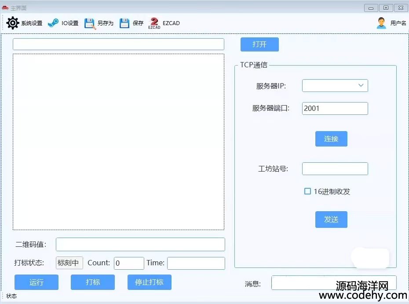Click the 保存 floppy disk icon
This screenshot has height=304, width=409.
coord(124,23)
